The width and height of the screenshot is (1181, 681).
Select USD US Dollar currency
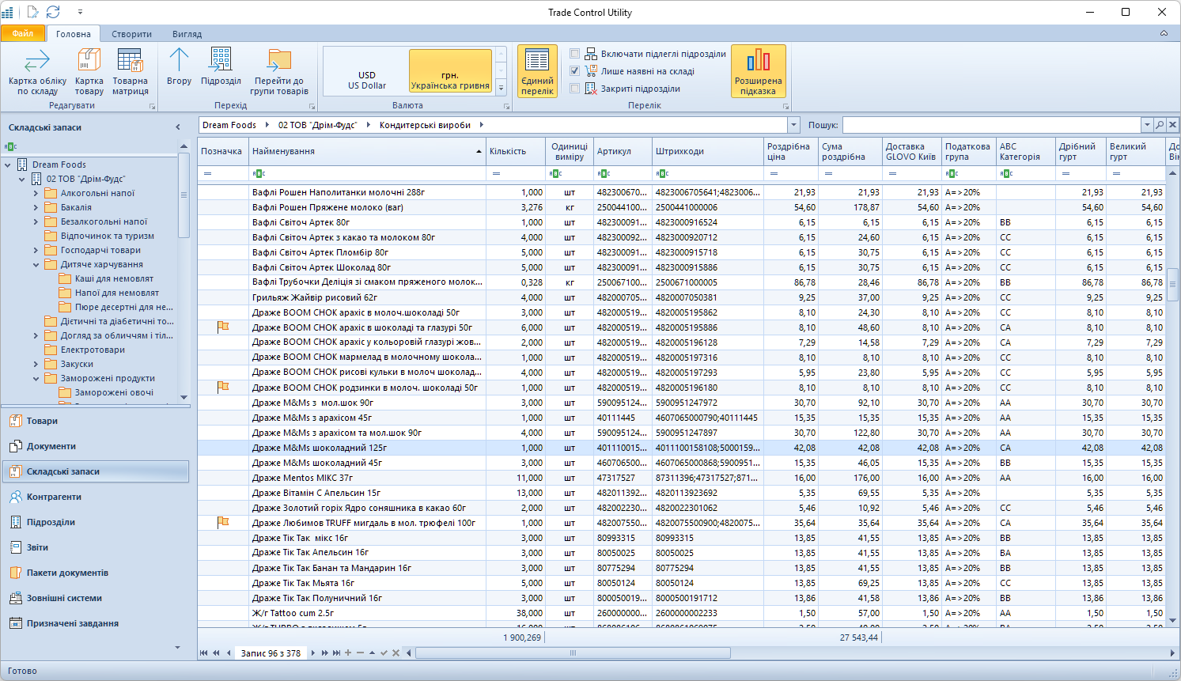(367, 80)
